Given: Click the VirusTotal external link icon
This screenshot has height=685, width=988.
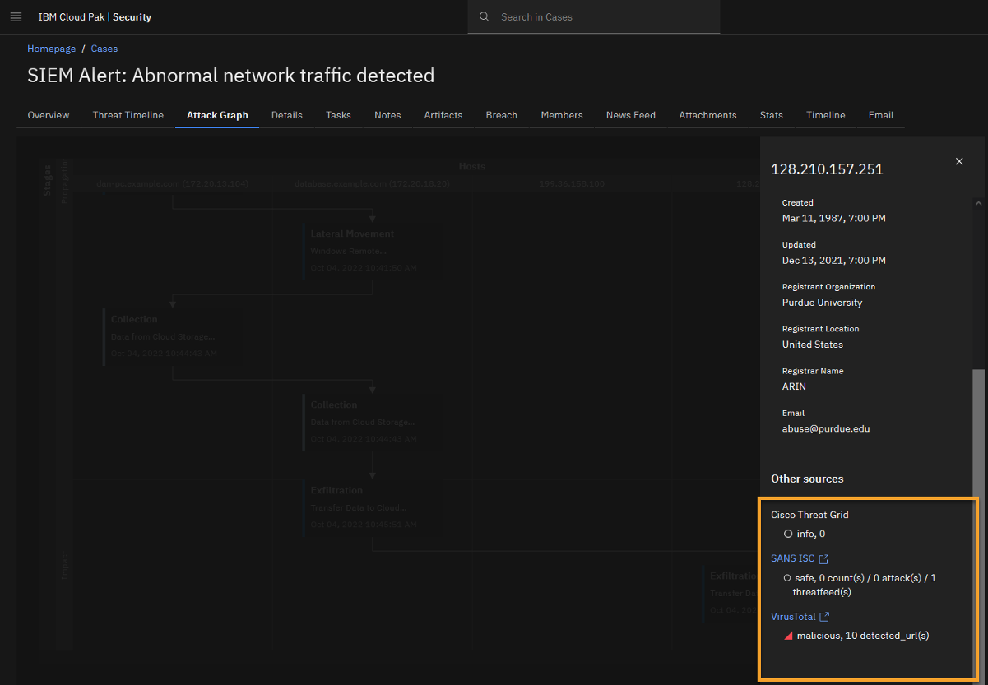Looking at the screenshot, I should [824, 617].
